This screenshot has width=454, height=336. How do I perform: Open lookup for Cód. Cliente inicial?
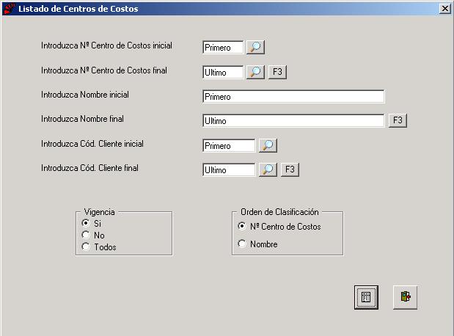(x=268, y=145)
